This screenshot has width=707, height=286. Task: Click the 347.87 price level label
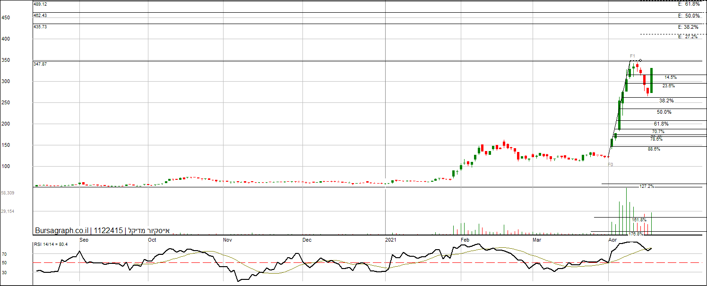point(40,63)
